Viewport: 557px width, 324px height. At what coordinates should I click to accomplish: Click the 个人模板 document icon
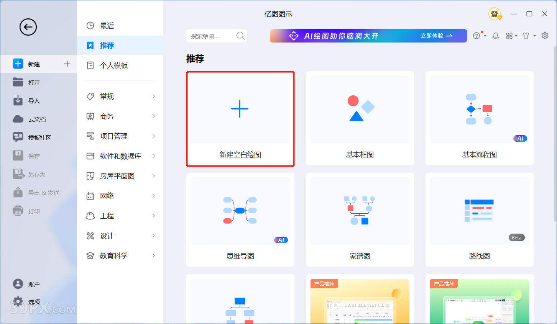pos(90,65)
